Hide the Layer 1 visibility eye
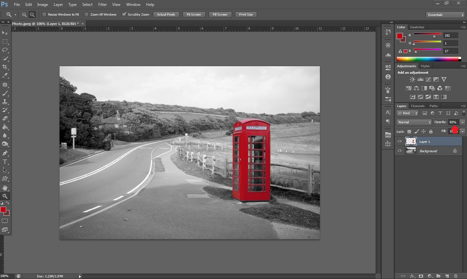467x279 pixels. (400, 141)
